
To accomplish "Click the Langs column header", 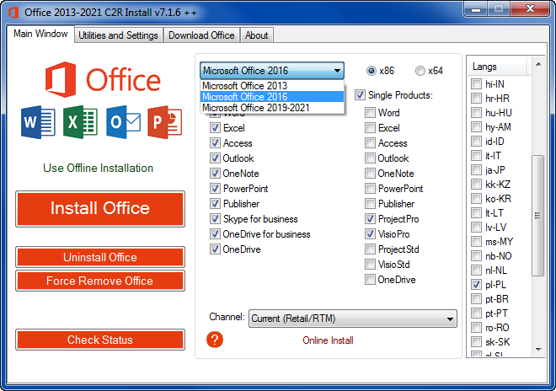I will coord(498,67).
